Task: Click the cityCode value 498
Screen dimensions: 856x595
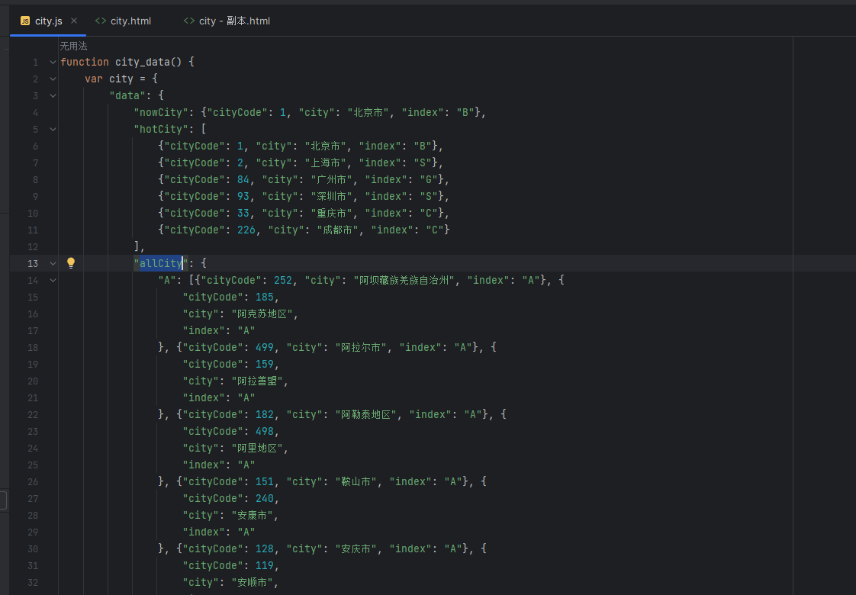Action: (264, 432)
